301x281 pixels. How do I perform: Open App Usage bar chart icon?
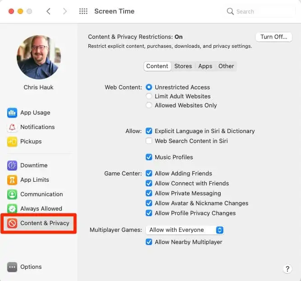(x=12, y=113)
